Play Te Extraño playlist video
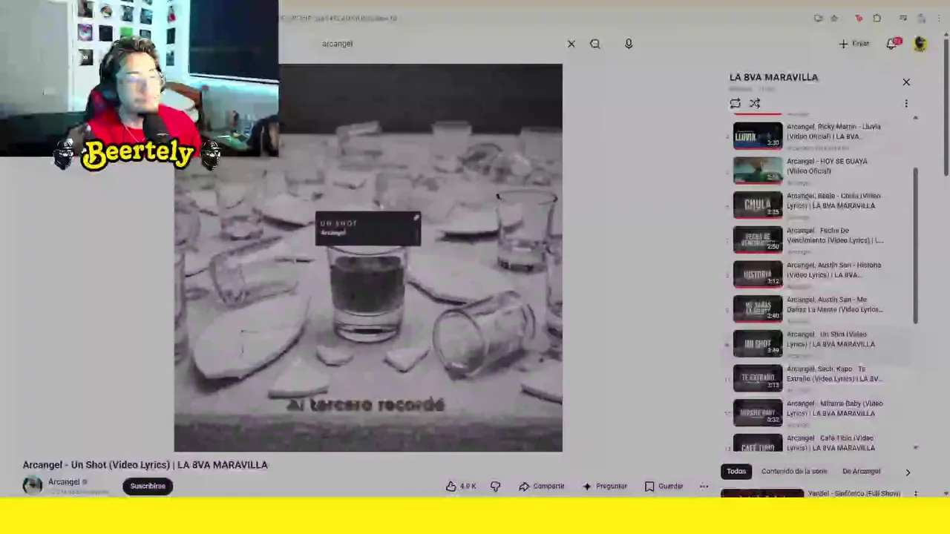Image resolution: width=950 pixels, height=534 pixels. click(x=817, y=378)
